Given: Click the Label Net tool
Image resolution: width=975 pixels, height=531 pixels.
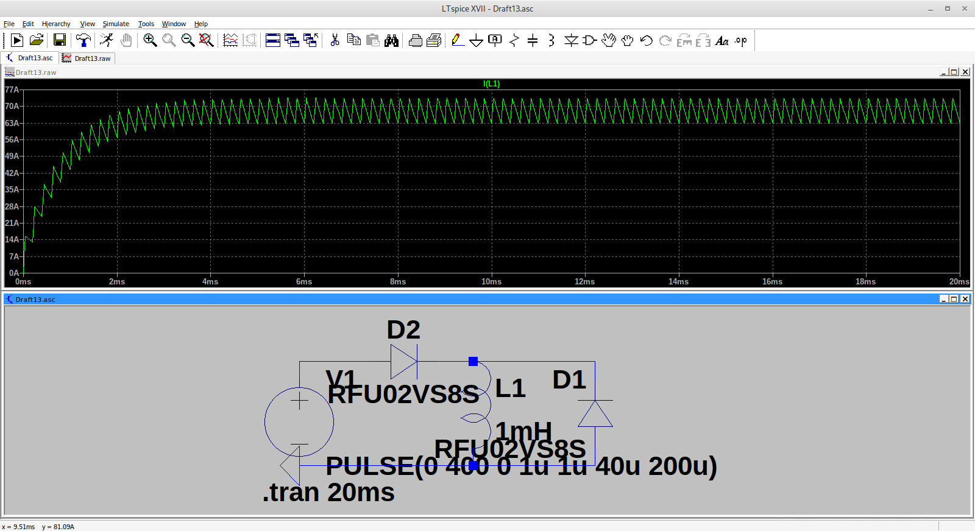Looking at the screenshot, I should coord(495,40).
